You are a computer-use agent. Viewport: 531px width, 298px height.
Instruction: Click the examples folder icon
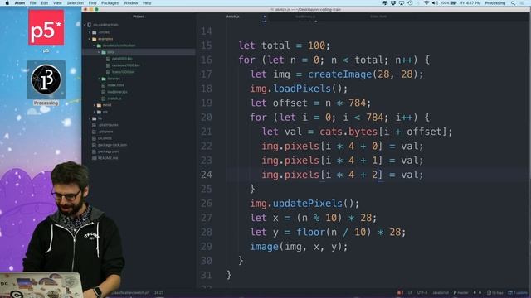tap(95, 39)
